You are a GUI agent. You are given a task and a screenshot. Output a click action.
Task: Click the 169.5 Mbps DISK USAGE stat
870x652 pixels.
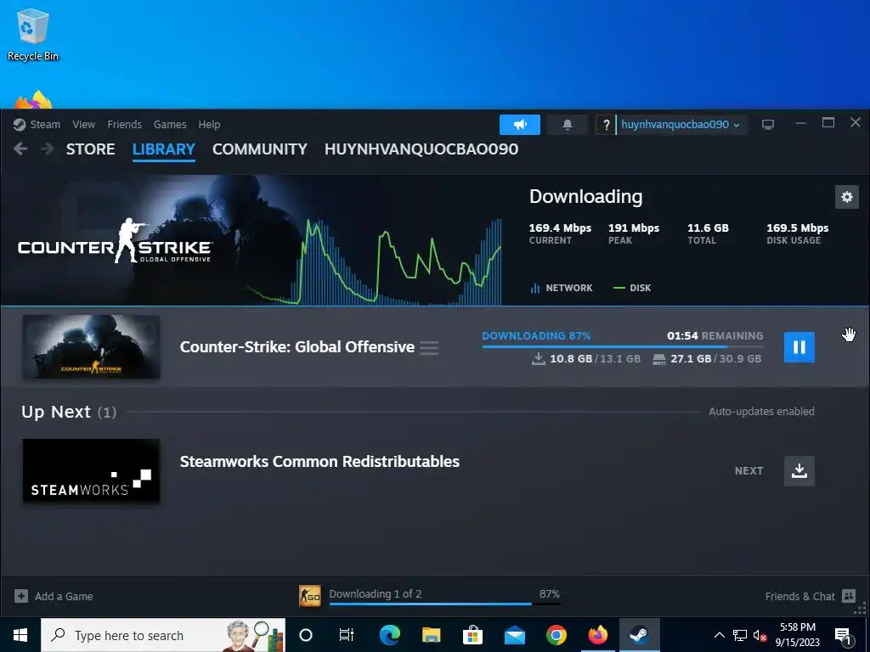click(797, 233)
